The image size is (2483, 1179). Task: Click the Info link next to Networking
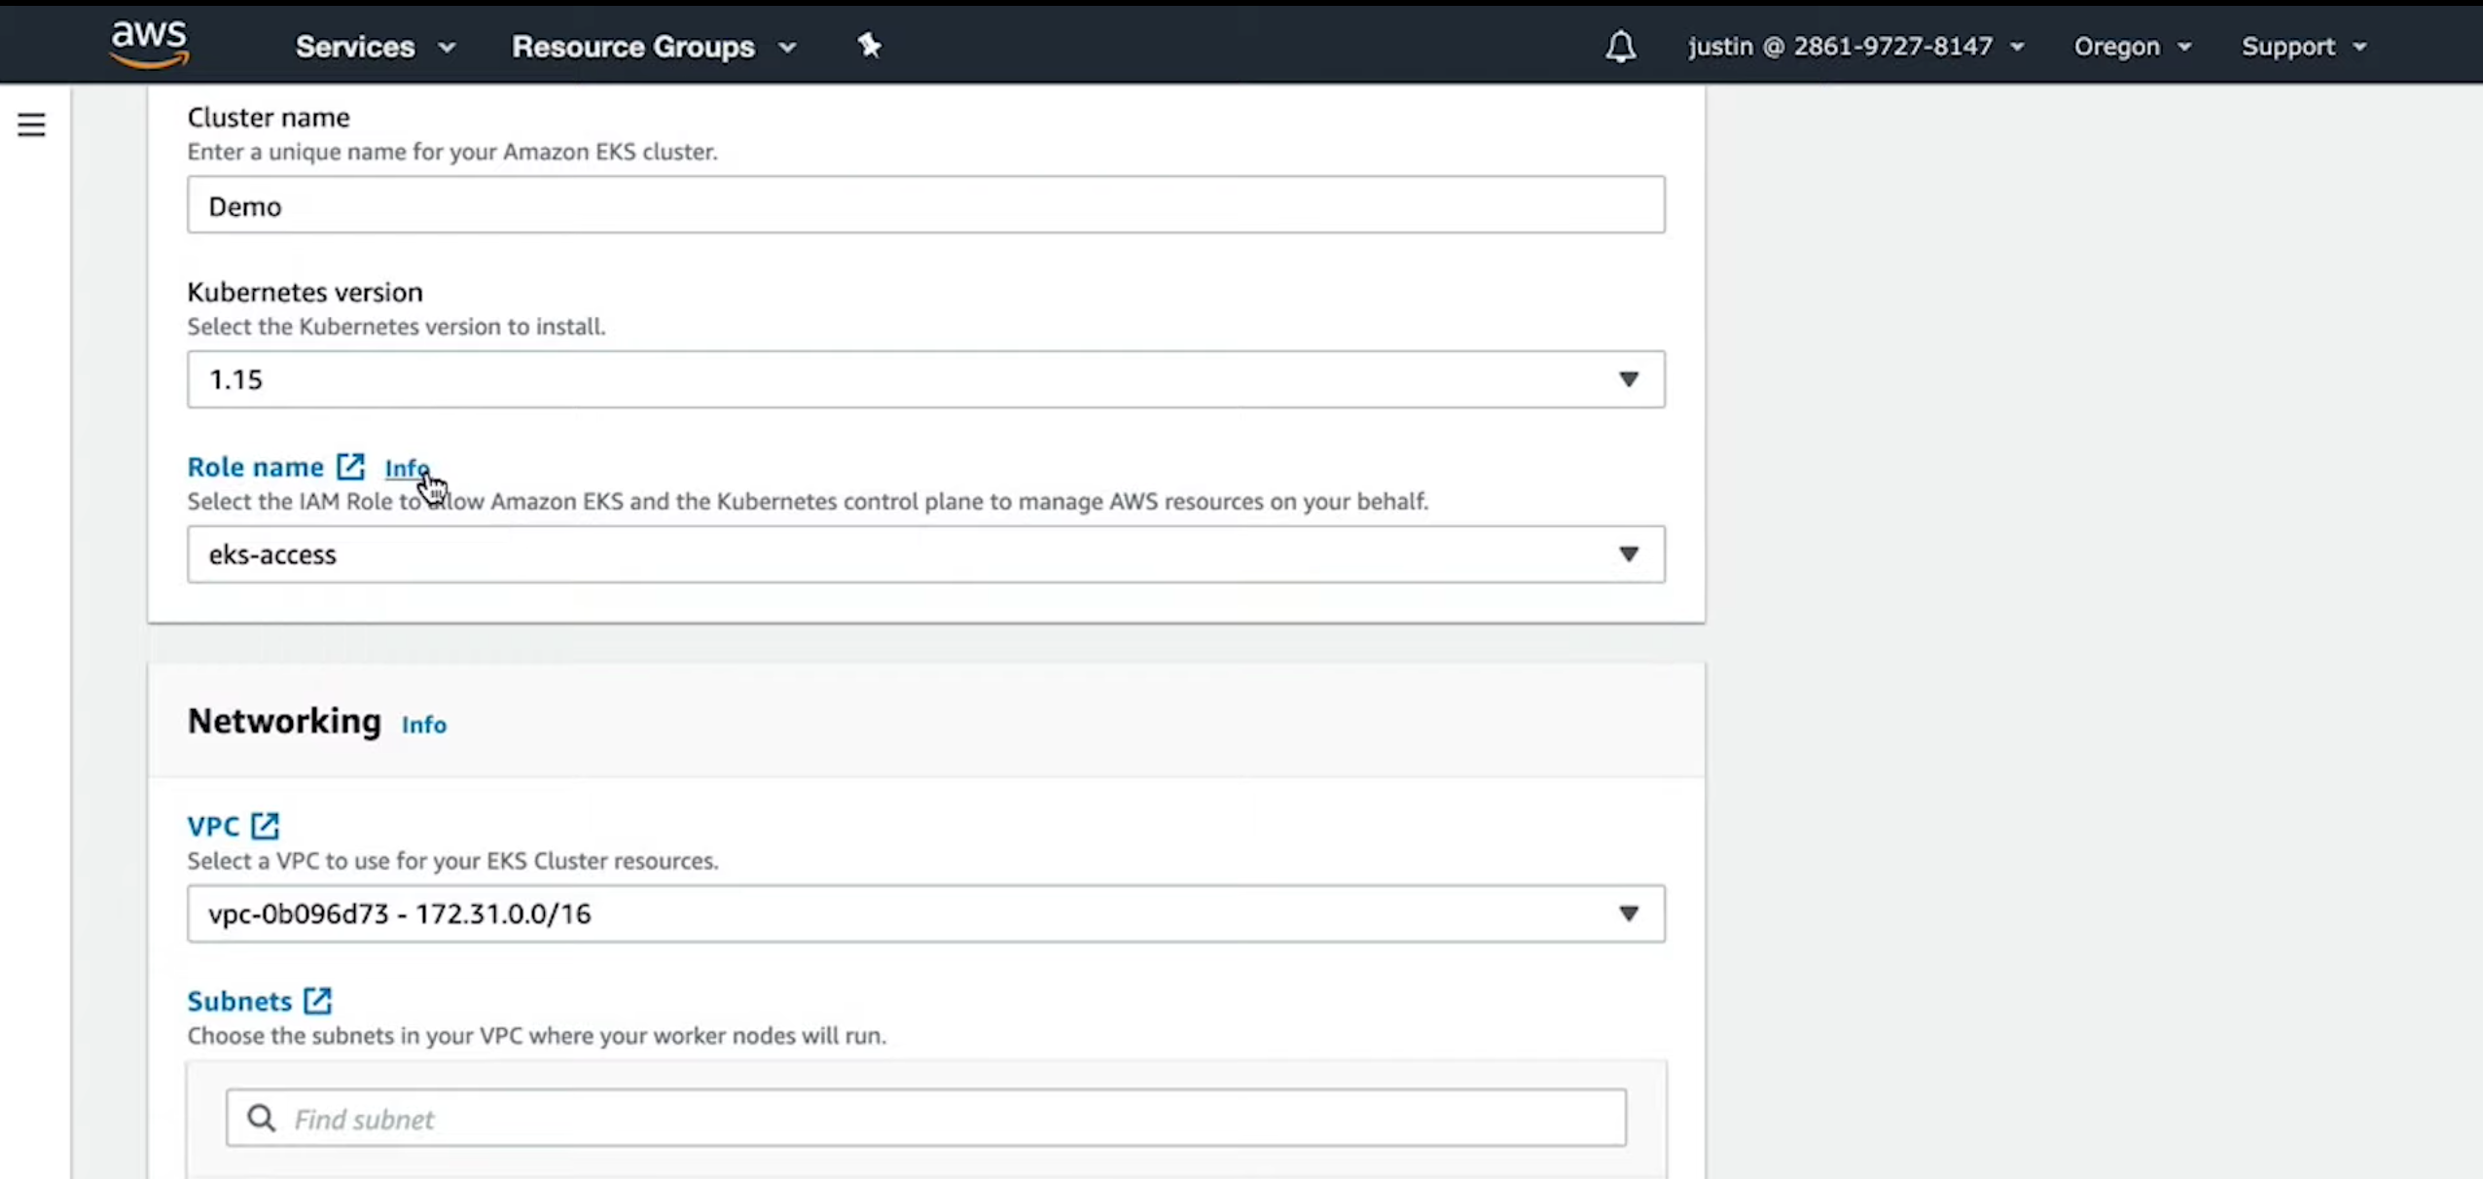423,725
